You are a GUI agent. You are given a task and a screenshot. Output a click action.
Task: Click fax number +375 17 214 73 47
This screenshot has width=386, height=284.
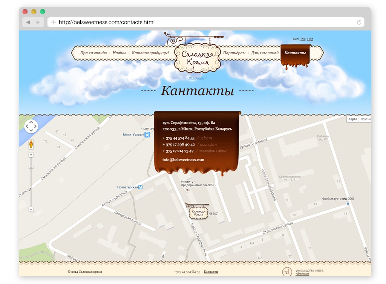tap(178, 151)
